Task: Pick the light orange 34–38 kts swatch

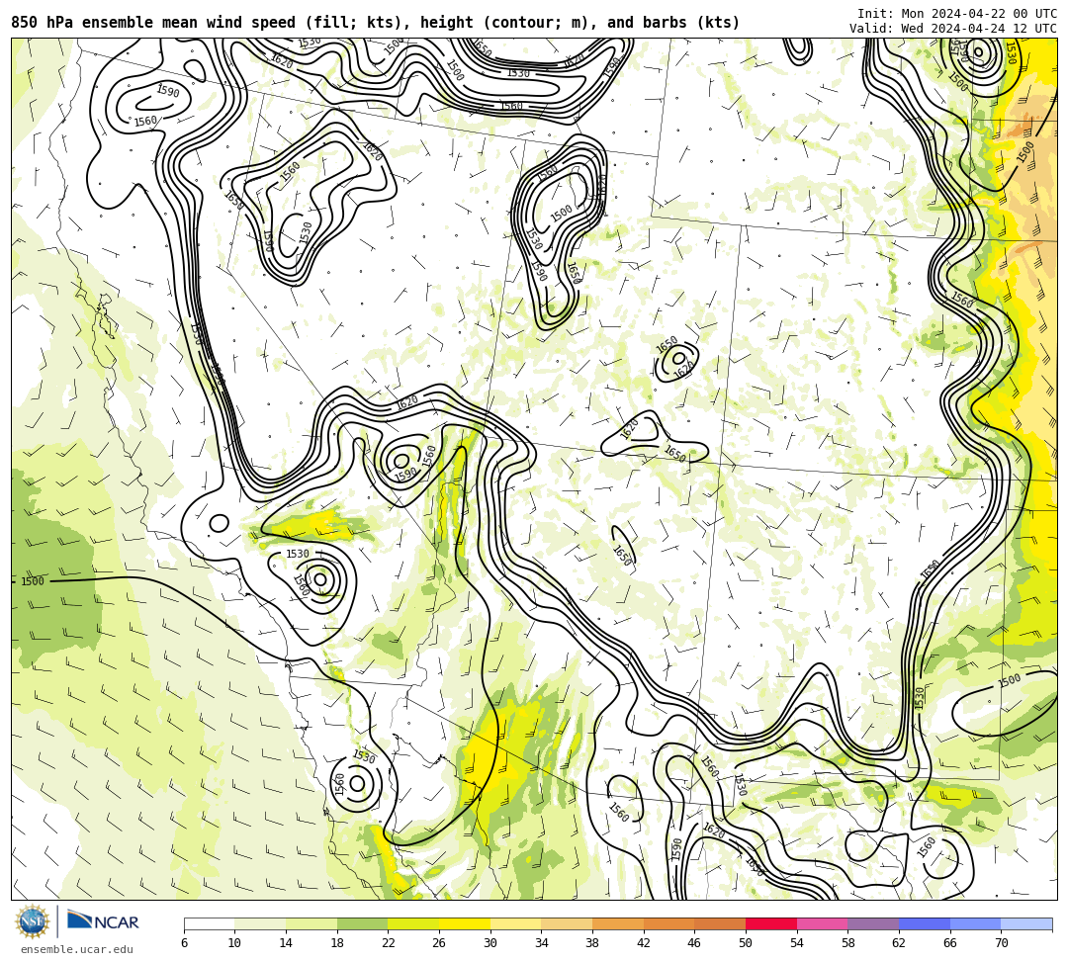Action: click(567, 923)
